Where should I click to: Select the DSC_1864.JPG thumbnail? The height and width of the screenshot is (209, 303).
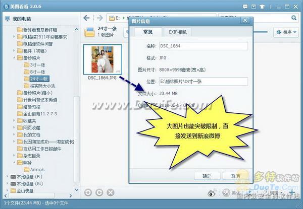(105, 59)
